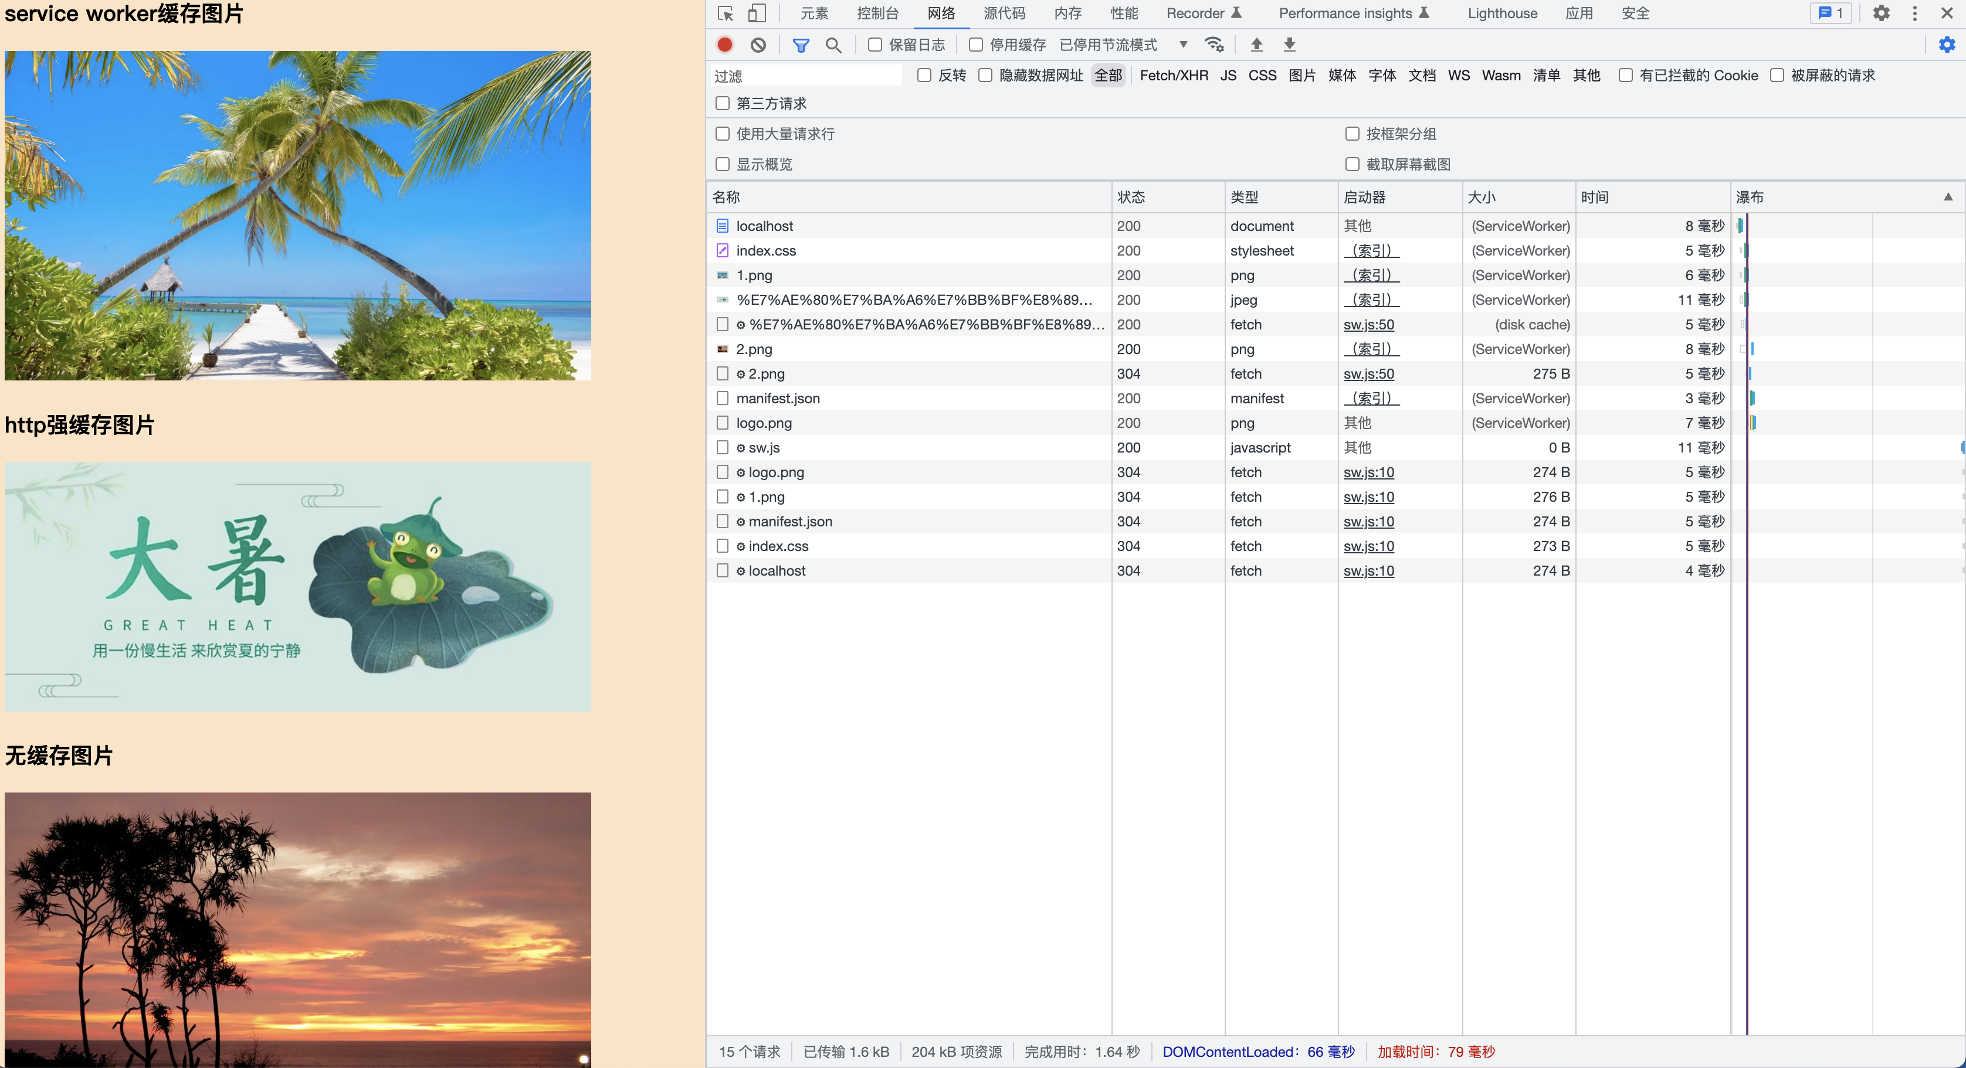This screenshot has height=1068, width=1966.
Task: Clear the network log
Action: point(758,45)
